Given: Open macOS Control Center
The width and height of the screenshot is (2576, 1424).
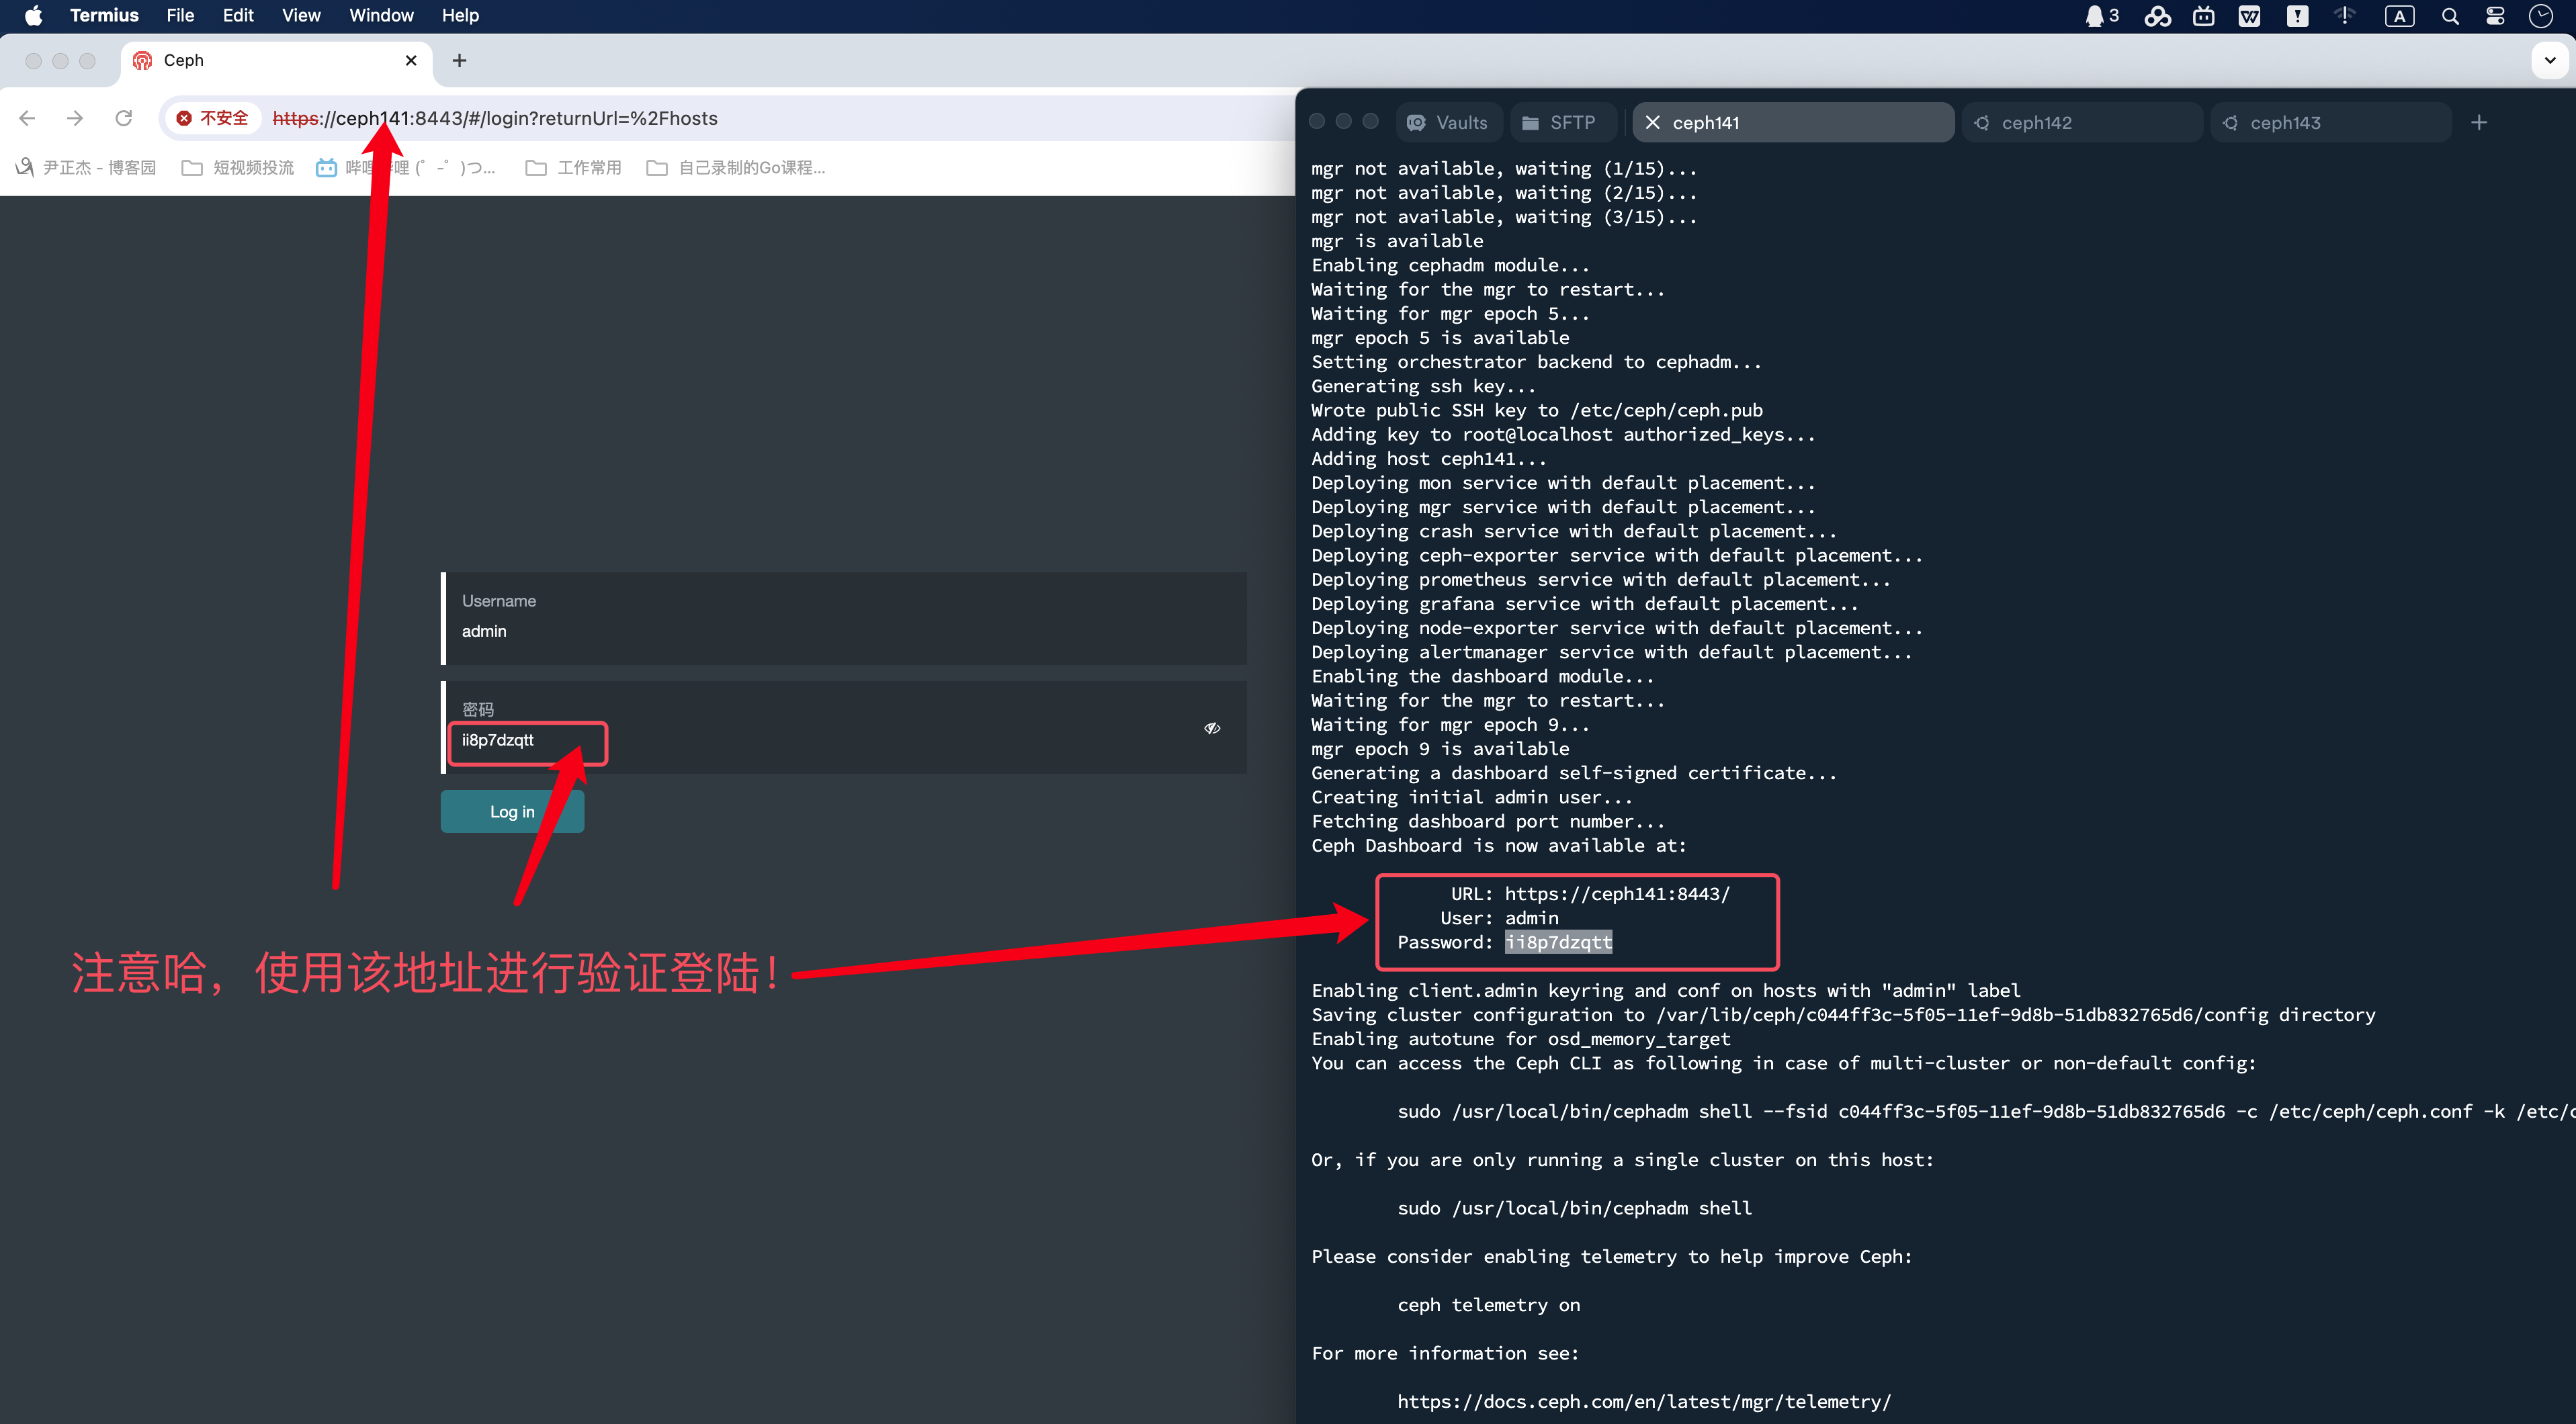Looking at the screenshot, I should click(2494, 15).
